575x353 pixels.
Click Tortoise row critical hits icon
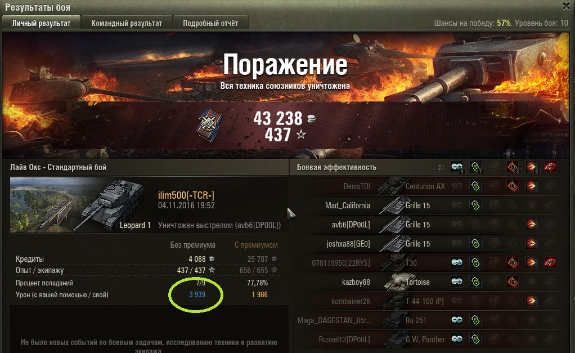click(513, 282)
